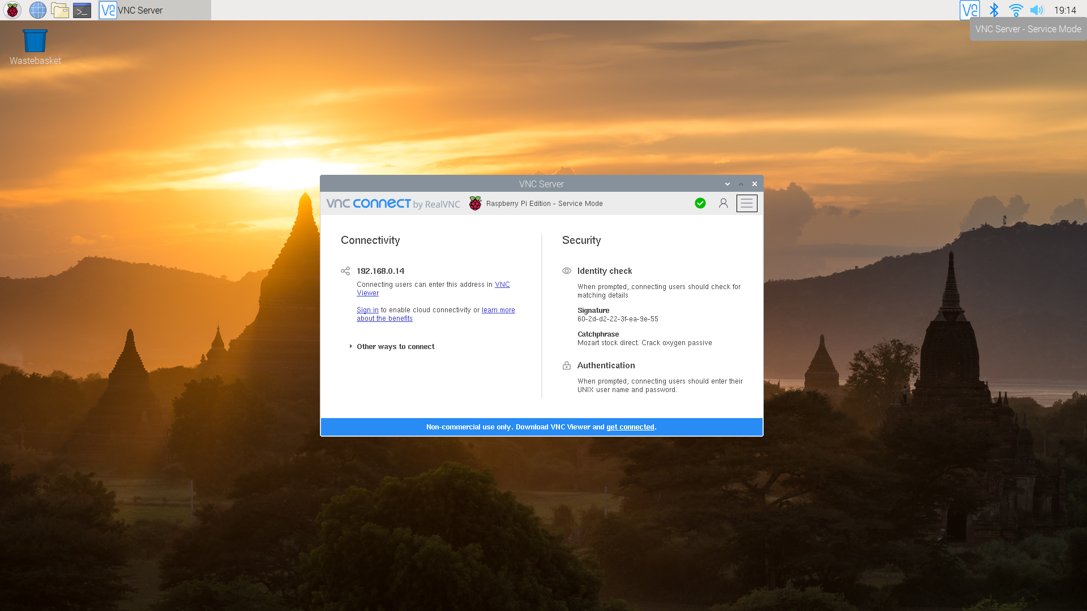Click the terminal application icon
The width and height of the screenshot is (1087, 611).
(82, 10)
